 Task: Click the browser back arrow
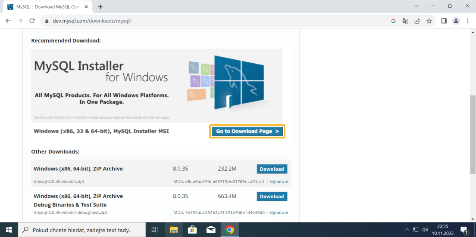pos(8,21)
